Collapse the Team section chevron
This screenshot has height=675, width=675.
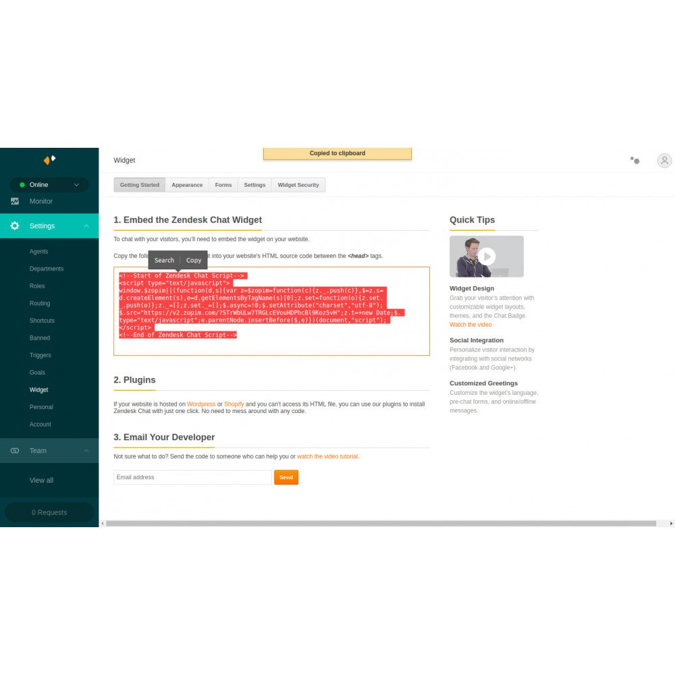click(86, 451)
